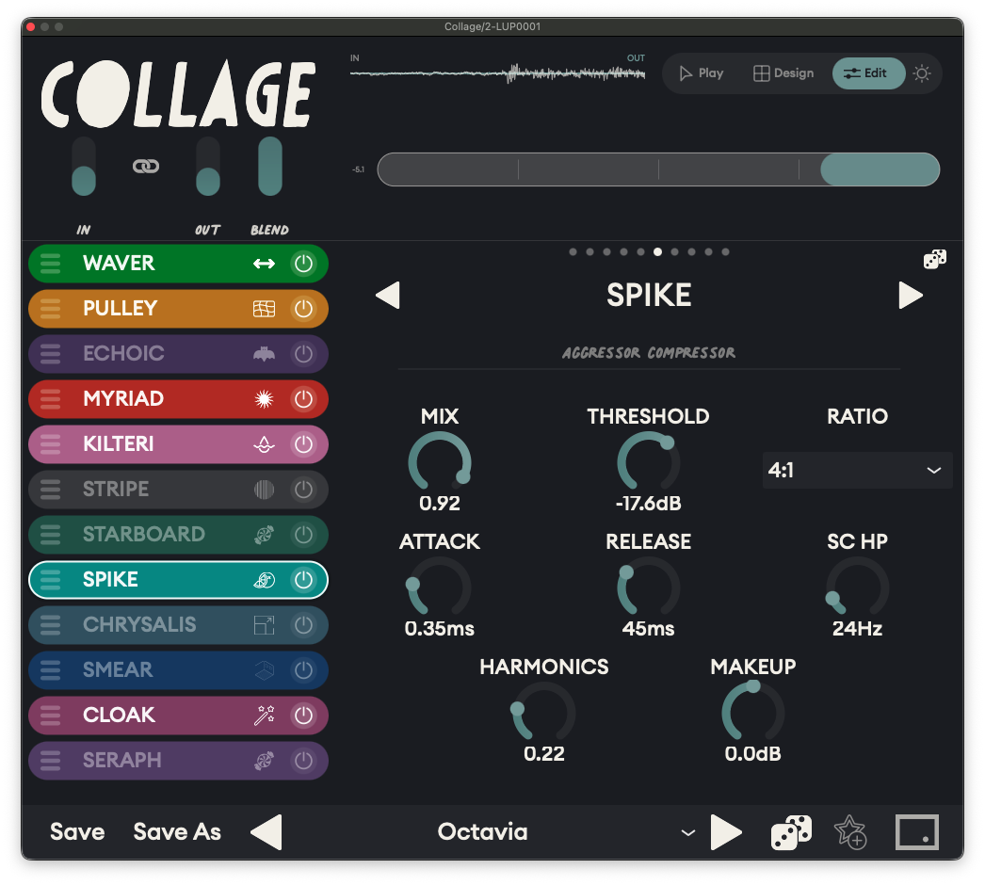
Task: Click the SPIKE snail icon in the list
Action: pos(264,580)
